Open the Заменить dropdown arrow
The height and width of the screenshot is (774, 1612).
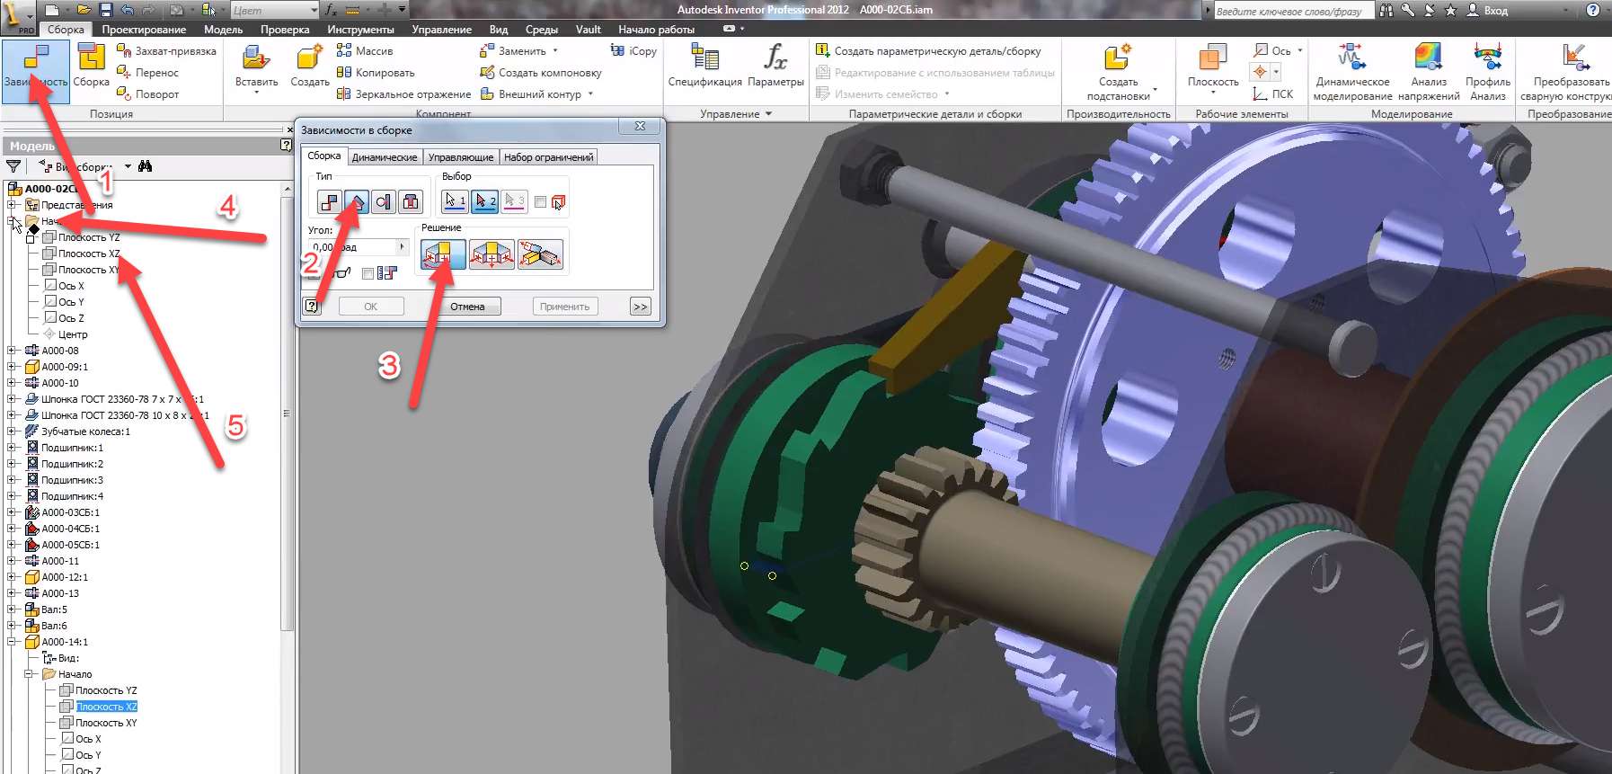555,51
